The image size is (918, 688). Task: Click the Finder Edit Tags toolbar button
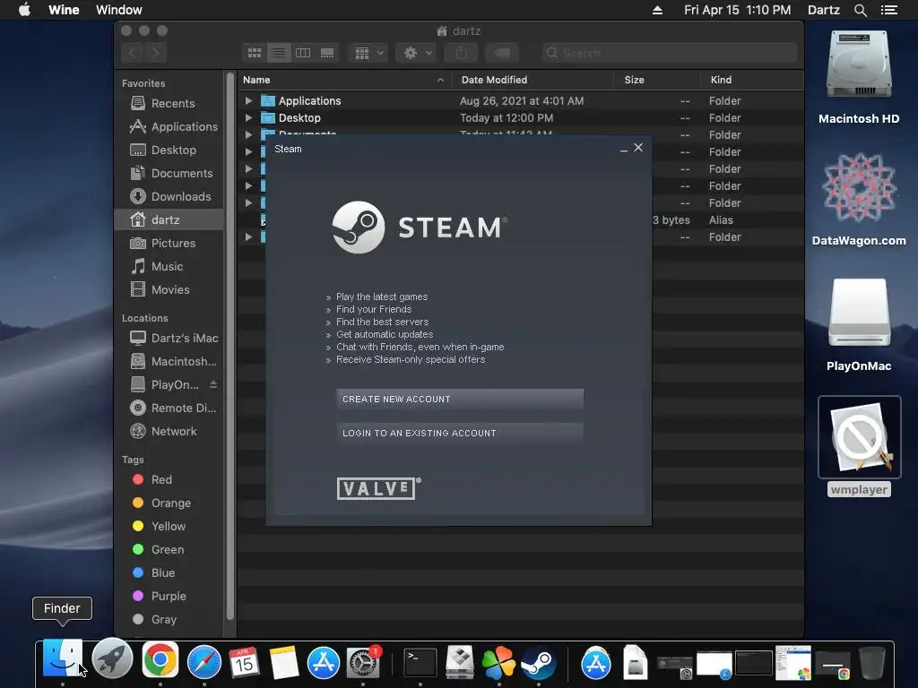pos(502,53)
